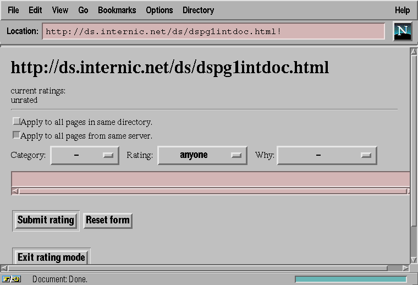Click the teal progress bar in status bar
Image resolution: width=418 pixels, height=285 pixels.
pos(351,279)
